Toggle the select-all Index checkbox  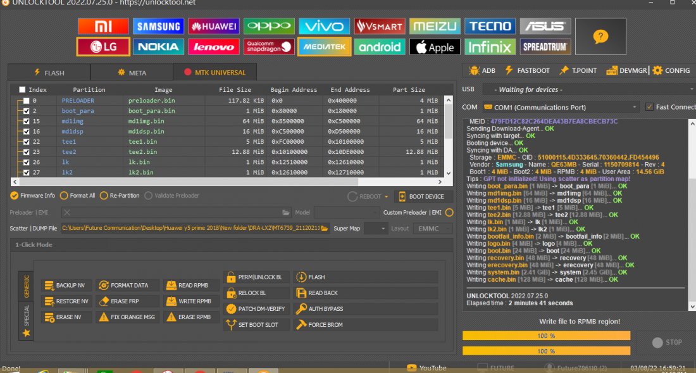[22, 90]
